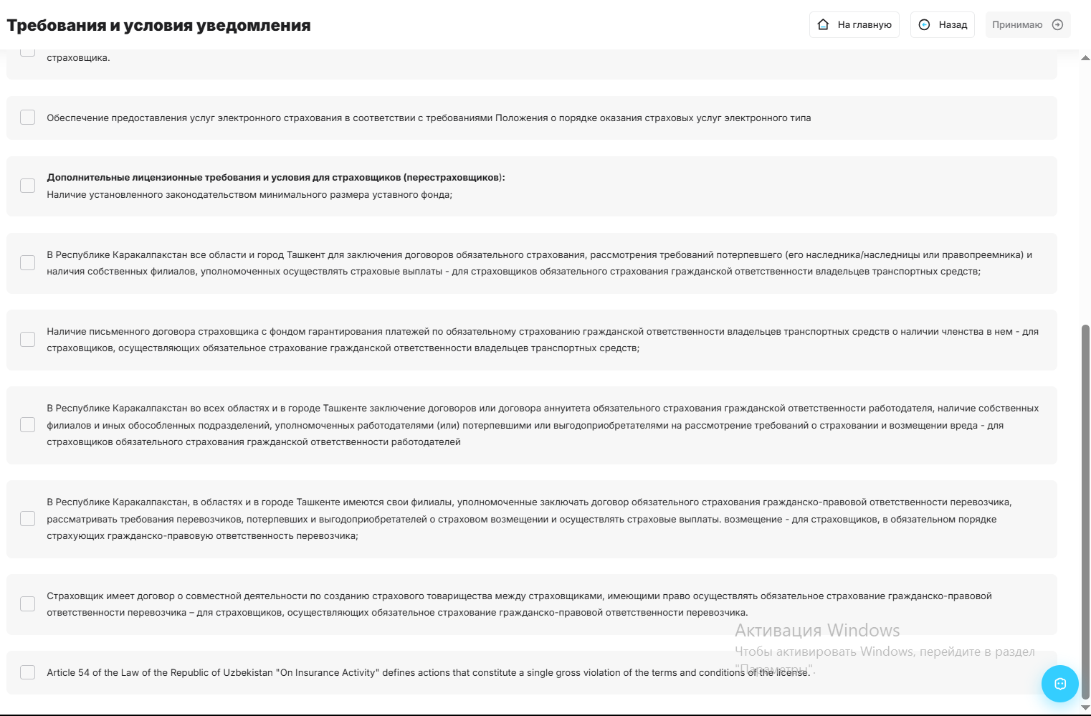Tick the payment guarantee fund contract checkbox

28,340
